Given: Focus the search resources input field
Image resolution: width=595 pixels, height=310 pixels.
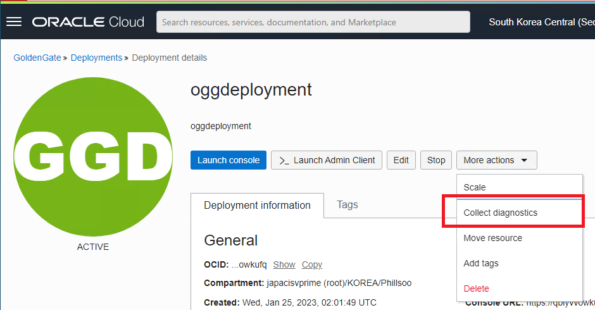Looking at the screenshot, I should (313, 22).
